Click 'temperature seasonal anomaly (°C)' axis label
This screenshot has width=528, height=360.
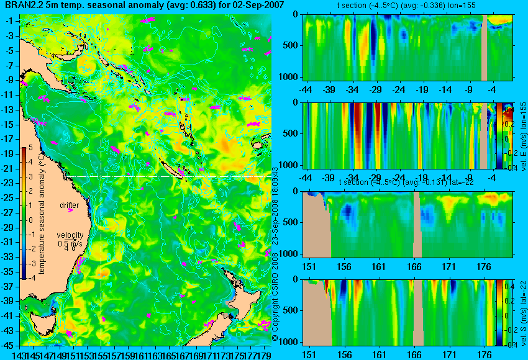(42, 214)
